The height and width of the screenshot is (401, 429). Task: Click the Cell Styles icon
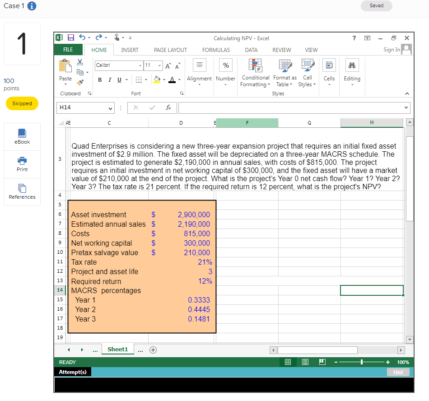[x=308, y=65]
